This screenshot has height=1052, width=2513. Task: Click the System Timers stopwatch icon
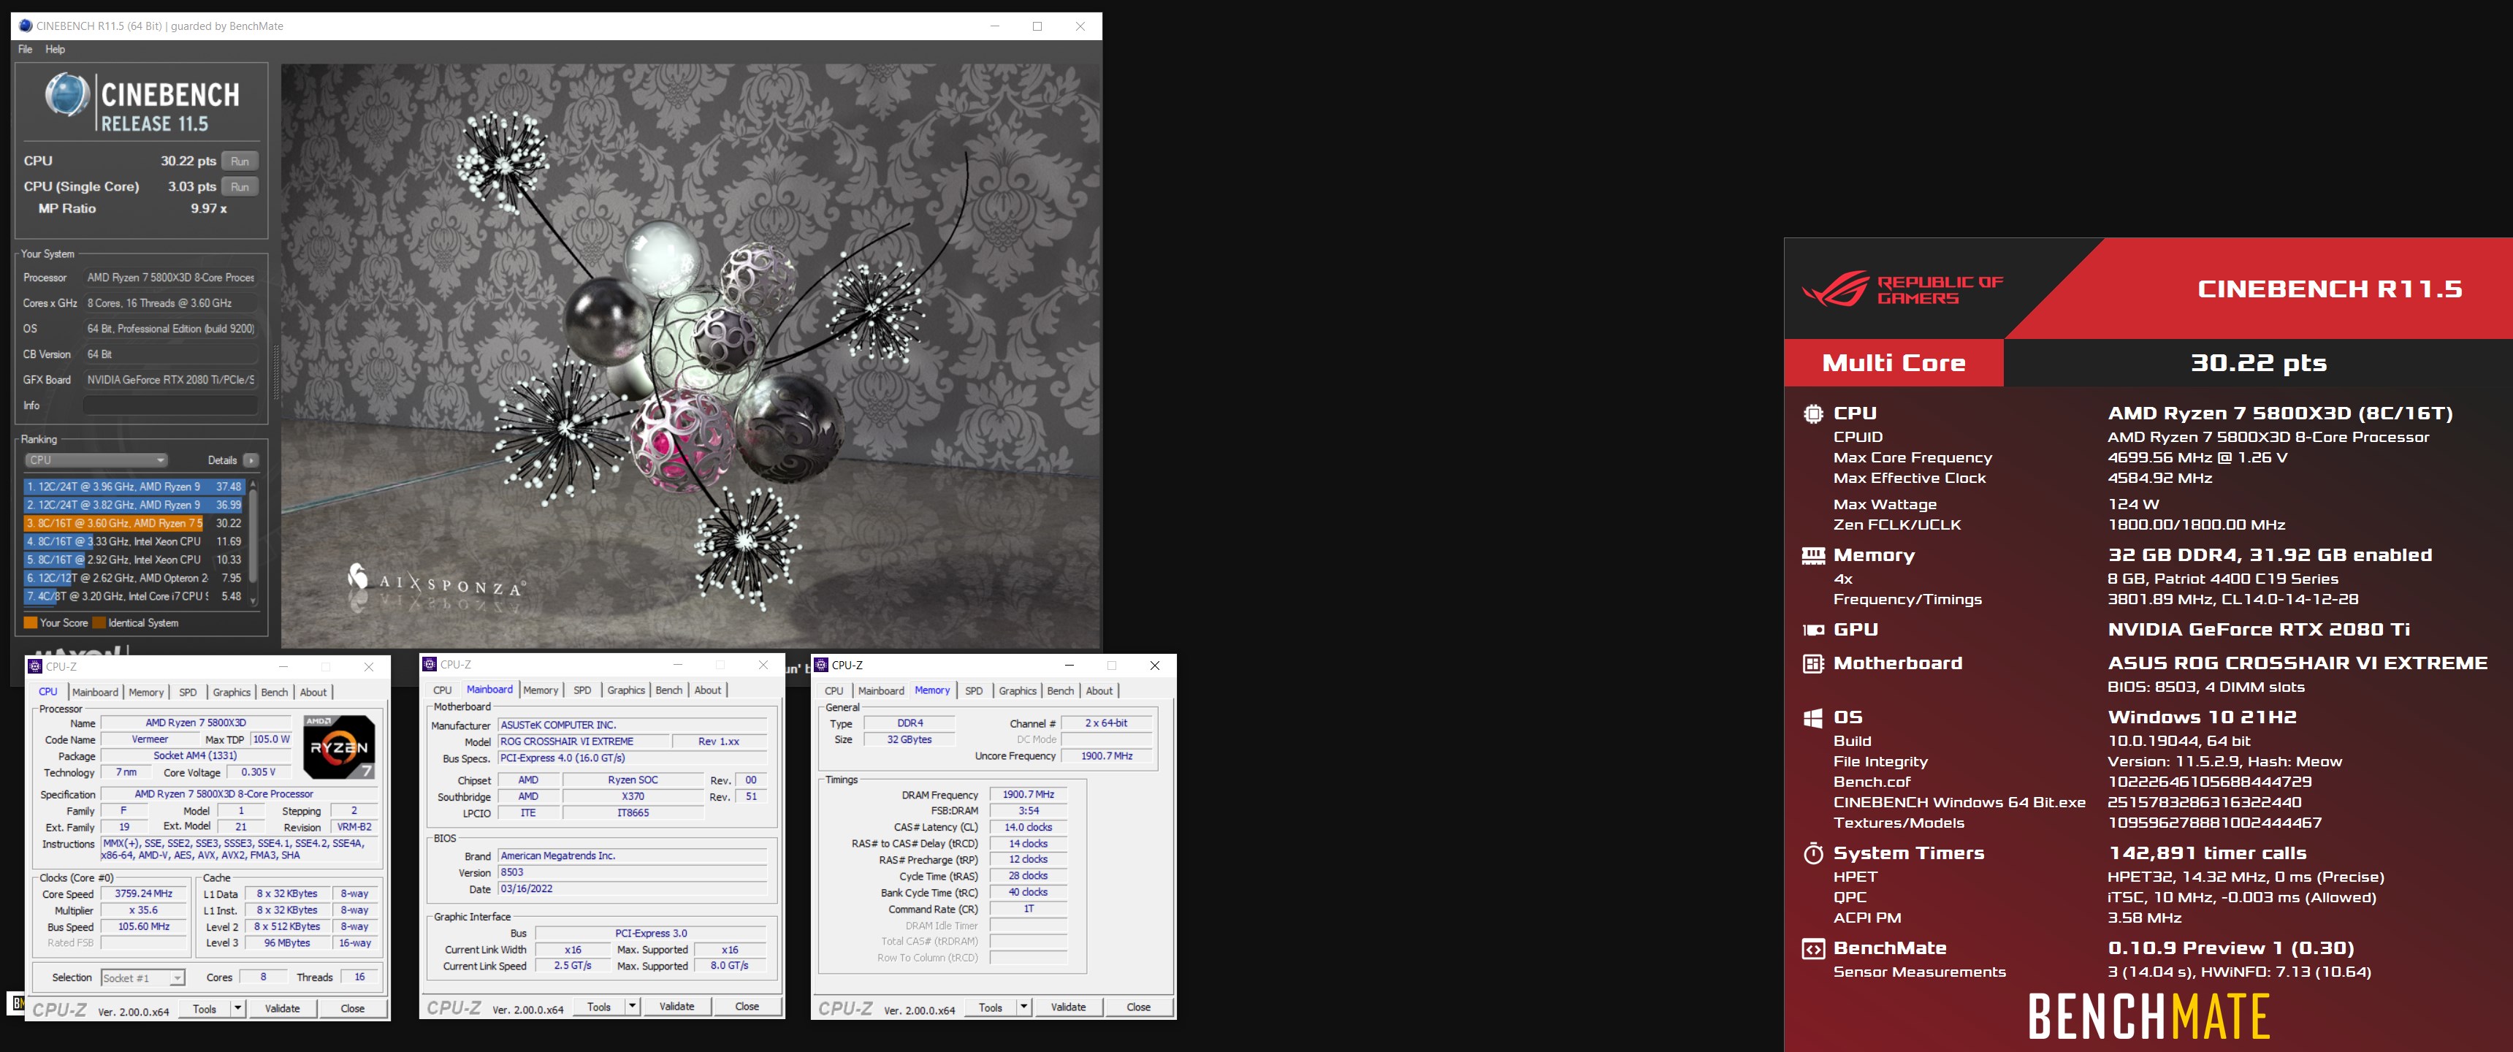(1814, 854)
